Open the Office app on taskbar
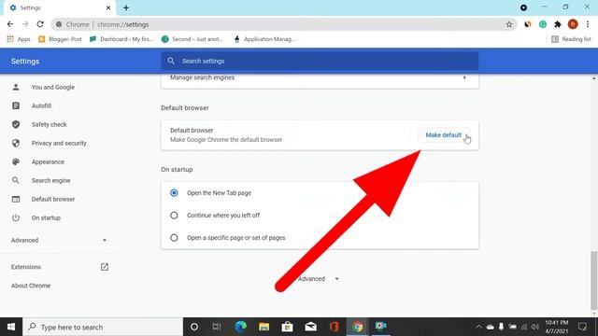This screenshot has height=336, width=598. click(x=335, y=327)
